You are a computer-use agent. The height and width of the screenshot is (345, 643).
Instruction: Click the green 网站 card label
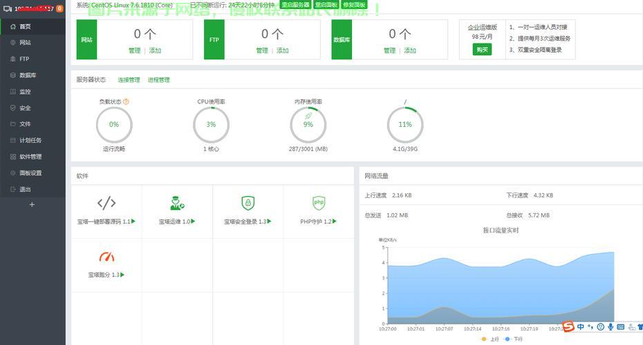(86, 40)
